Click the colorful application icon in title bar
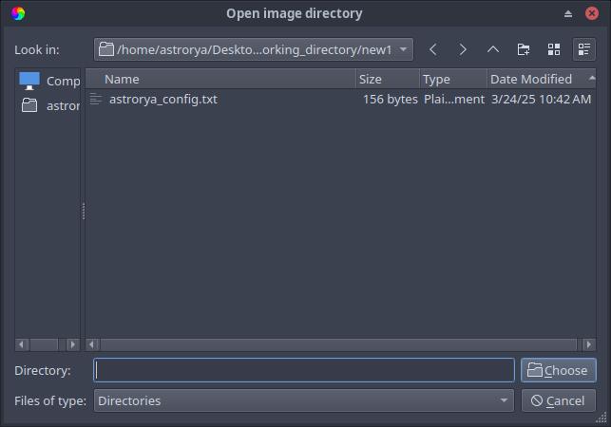 (x=18, y=13)
